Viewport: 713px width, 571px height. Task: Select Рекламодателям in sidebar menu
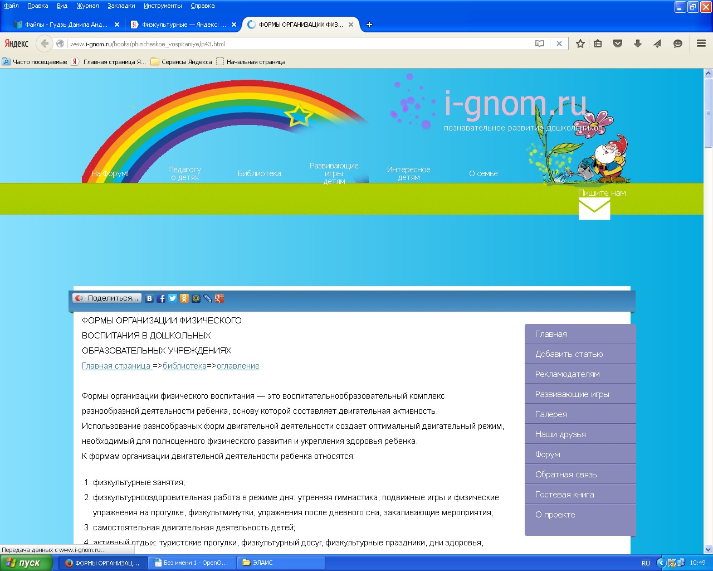pos(580,374)
